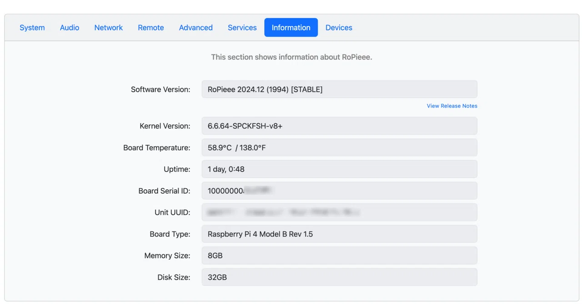Click the section description about RoPieee

click(291, 57)
